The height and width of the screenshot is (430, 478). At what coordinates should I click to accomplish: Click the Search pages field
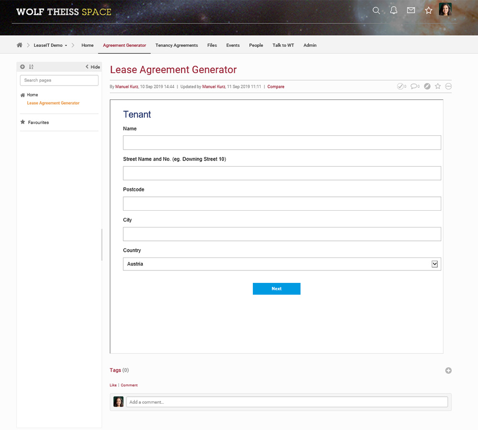tap(59, 80)
